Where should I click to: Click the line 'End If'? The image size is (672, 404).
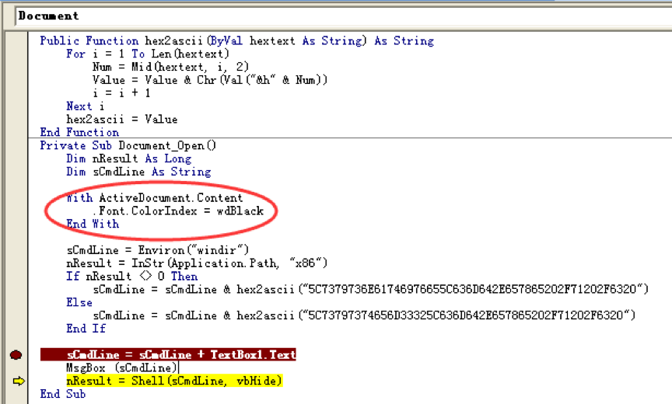coord(86,328)
